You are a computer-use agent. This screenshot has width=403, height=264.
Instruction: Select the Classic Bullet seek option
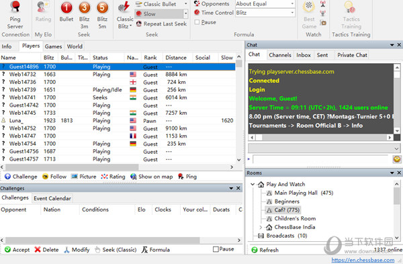[x=159, y=4]
